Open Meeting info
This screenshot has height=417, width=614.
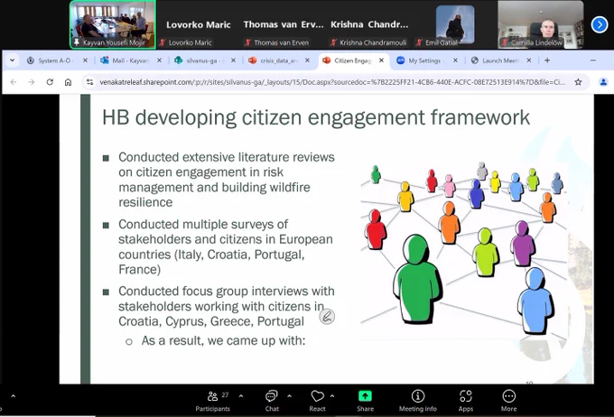[418, 401]
